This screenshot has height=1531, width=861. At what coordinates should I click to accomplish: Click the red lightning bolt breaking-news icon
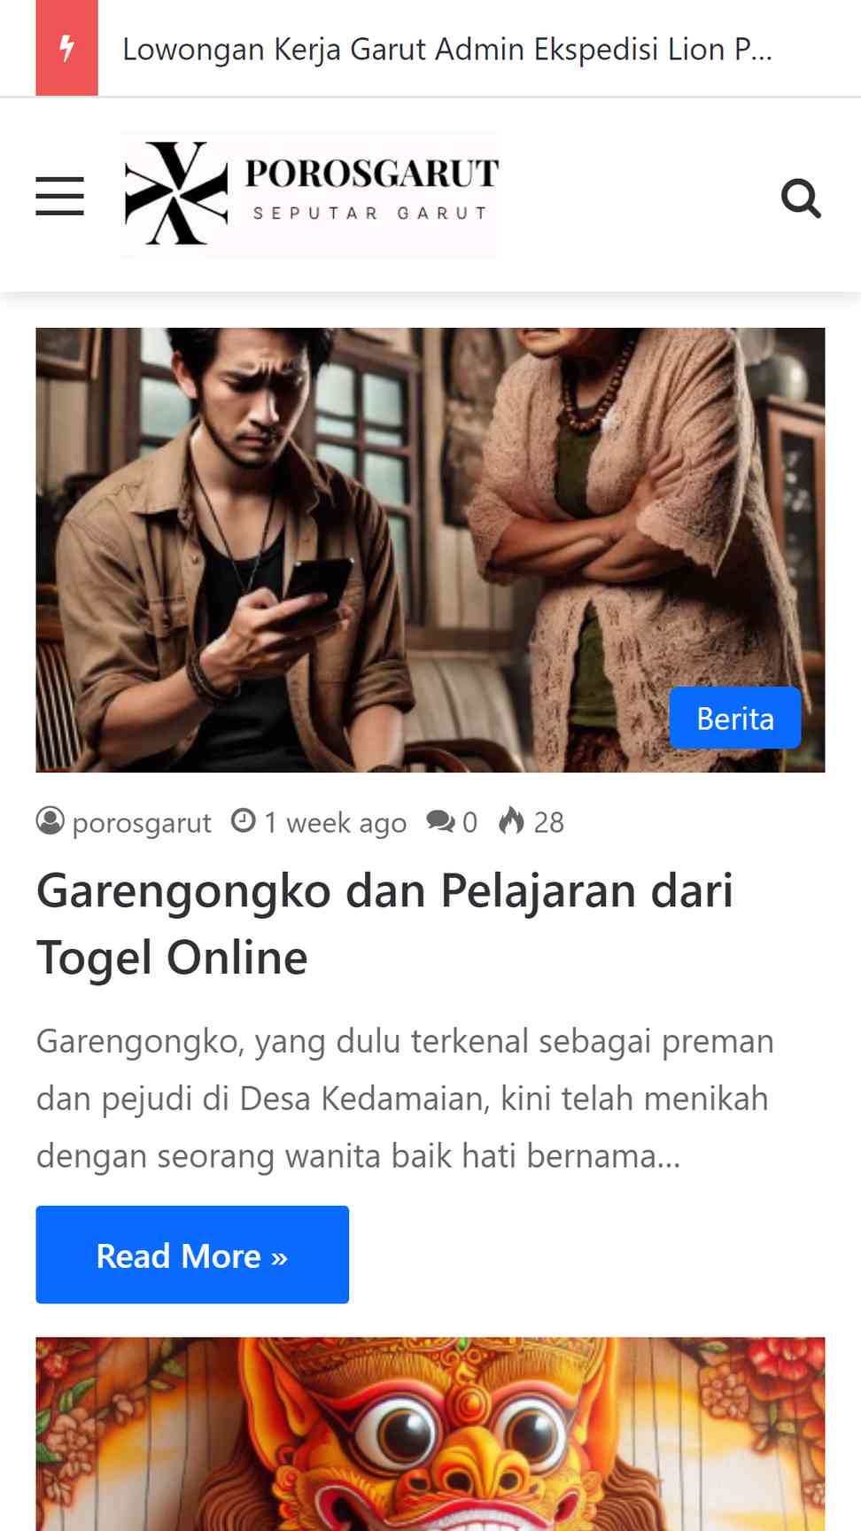click(x=66, y=48)
